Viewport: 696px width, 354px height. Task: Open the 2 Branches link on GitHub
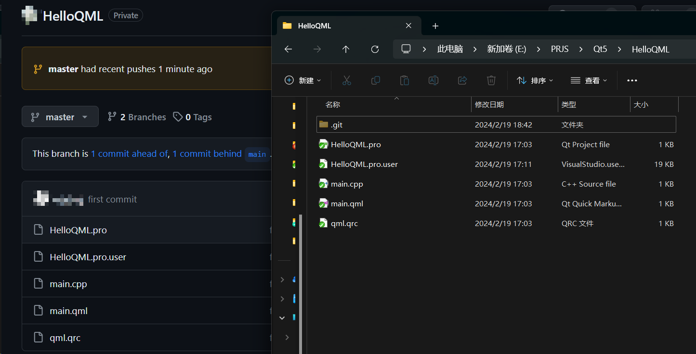coord(137,117)
